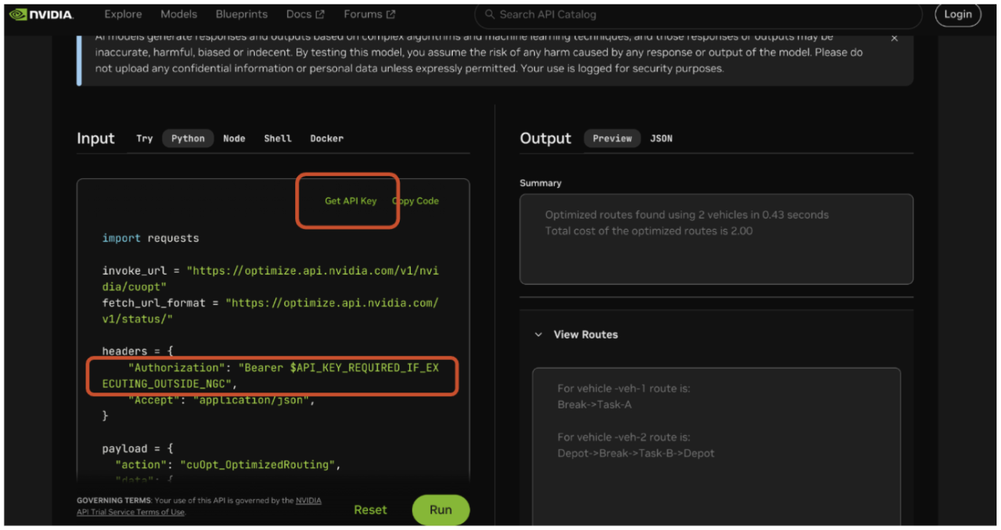Click the Search API Catalog field
This screenshot has width=1001, height=530.
(x=698, y=15)
